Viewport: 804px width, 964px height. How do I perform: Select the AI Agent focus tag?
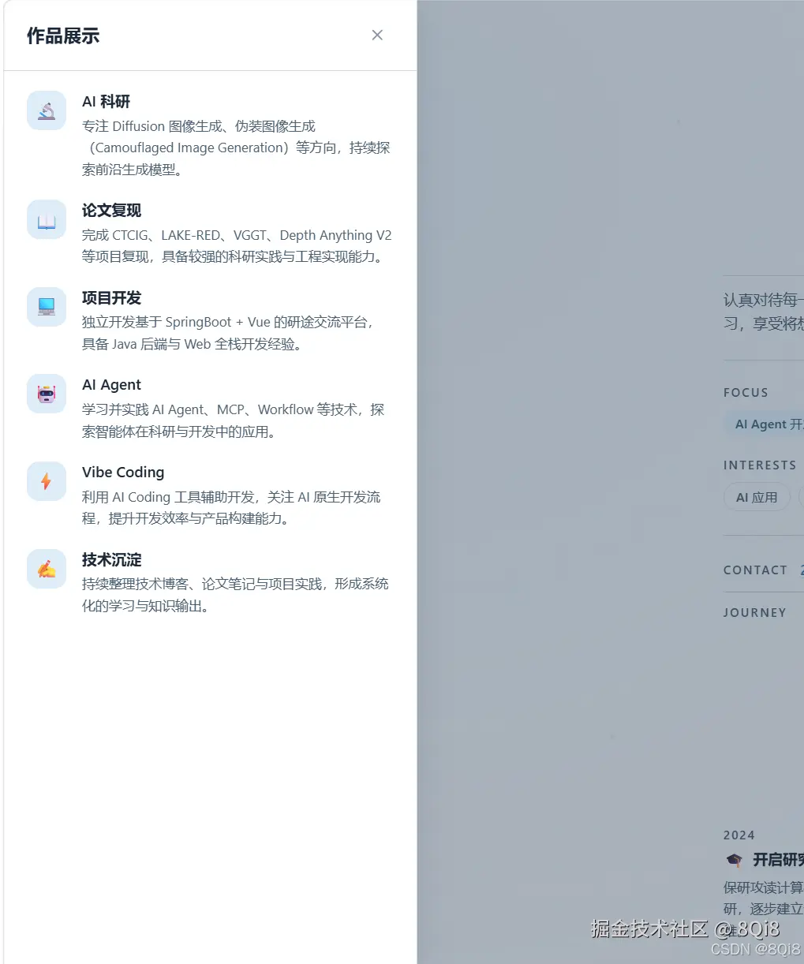click(x=764, y=424)
